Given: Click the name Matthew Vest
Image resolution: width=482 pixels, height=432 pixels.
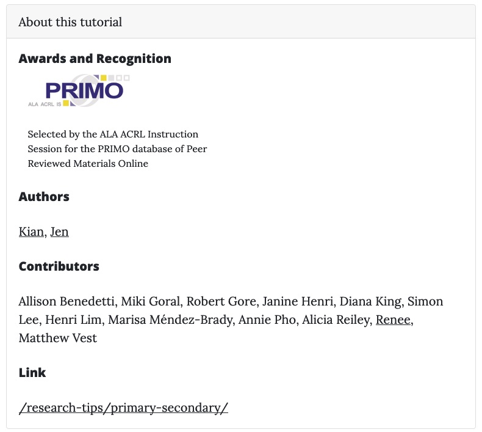Looking at the screenshot, I should tap(58, 338).
